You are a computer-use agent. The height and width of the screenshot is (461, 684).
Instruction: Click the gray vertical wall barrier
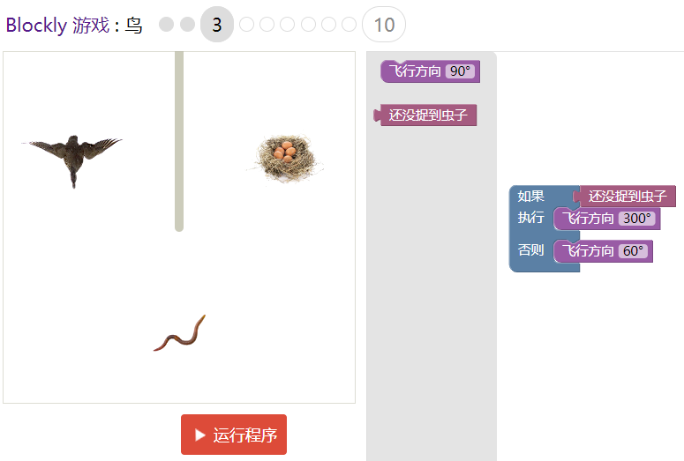[x=179, y=141]
